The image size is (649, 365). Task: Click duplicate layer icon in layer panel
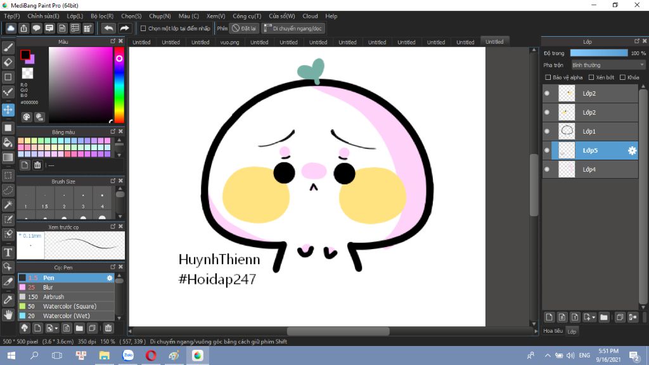pyautogui.click(x=620, y=317)
